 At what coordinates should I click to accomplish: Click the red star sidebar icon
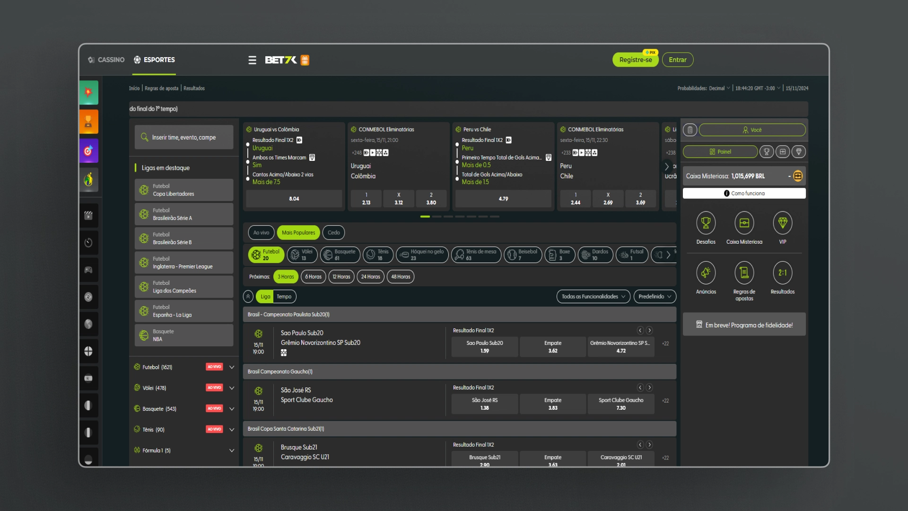click(x=88, y=92)
